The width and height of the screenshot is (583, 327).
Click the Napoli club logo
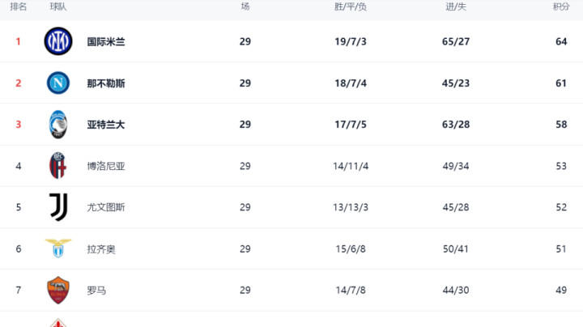(58, 83)
